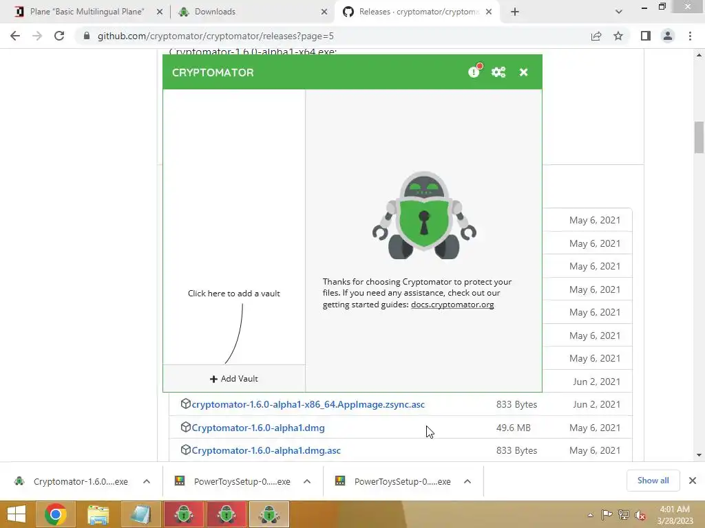
Task: Open the tab search dropdown
Action: coord(619,12)
